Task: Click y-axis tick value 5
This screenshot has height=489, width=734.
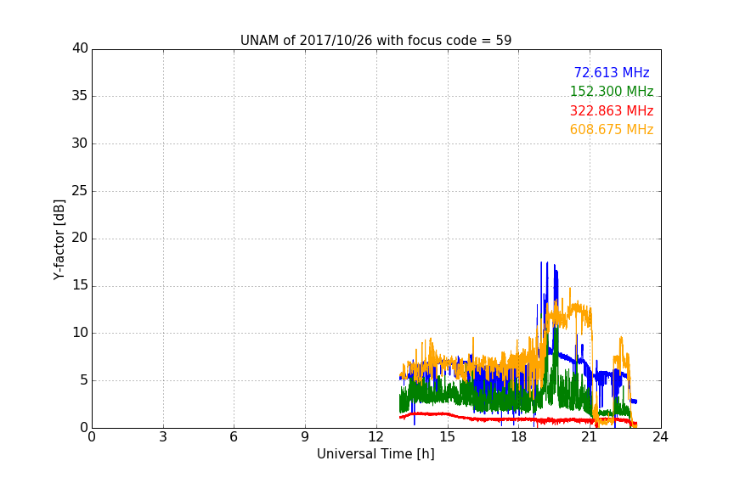Action: [x=84, y=380]
